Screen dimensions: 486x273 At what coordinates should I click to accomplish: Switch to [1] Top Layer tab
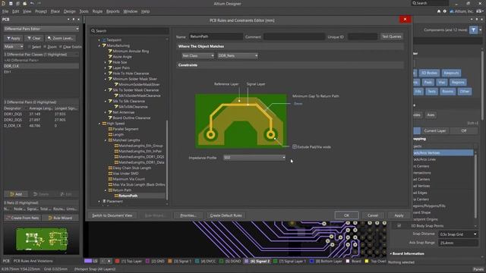point(128,261)
